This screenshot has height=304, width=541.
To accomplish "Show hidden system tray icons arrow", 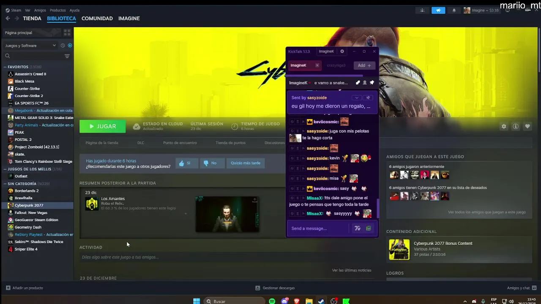I will [465, 301].
